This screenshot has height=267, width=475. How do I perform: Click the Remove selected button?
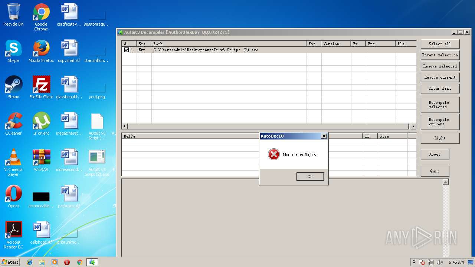coord(440,66)
